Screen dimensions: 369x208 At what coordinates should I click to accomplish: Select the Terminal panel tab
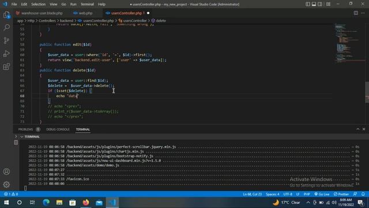click(x=83, y=129)
